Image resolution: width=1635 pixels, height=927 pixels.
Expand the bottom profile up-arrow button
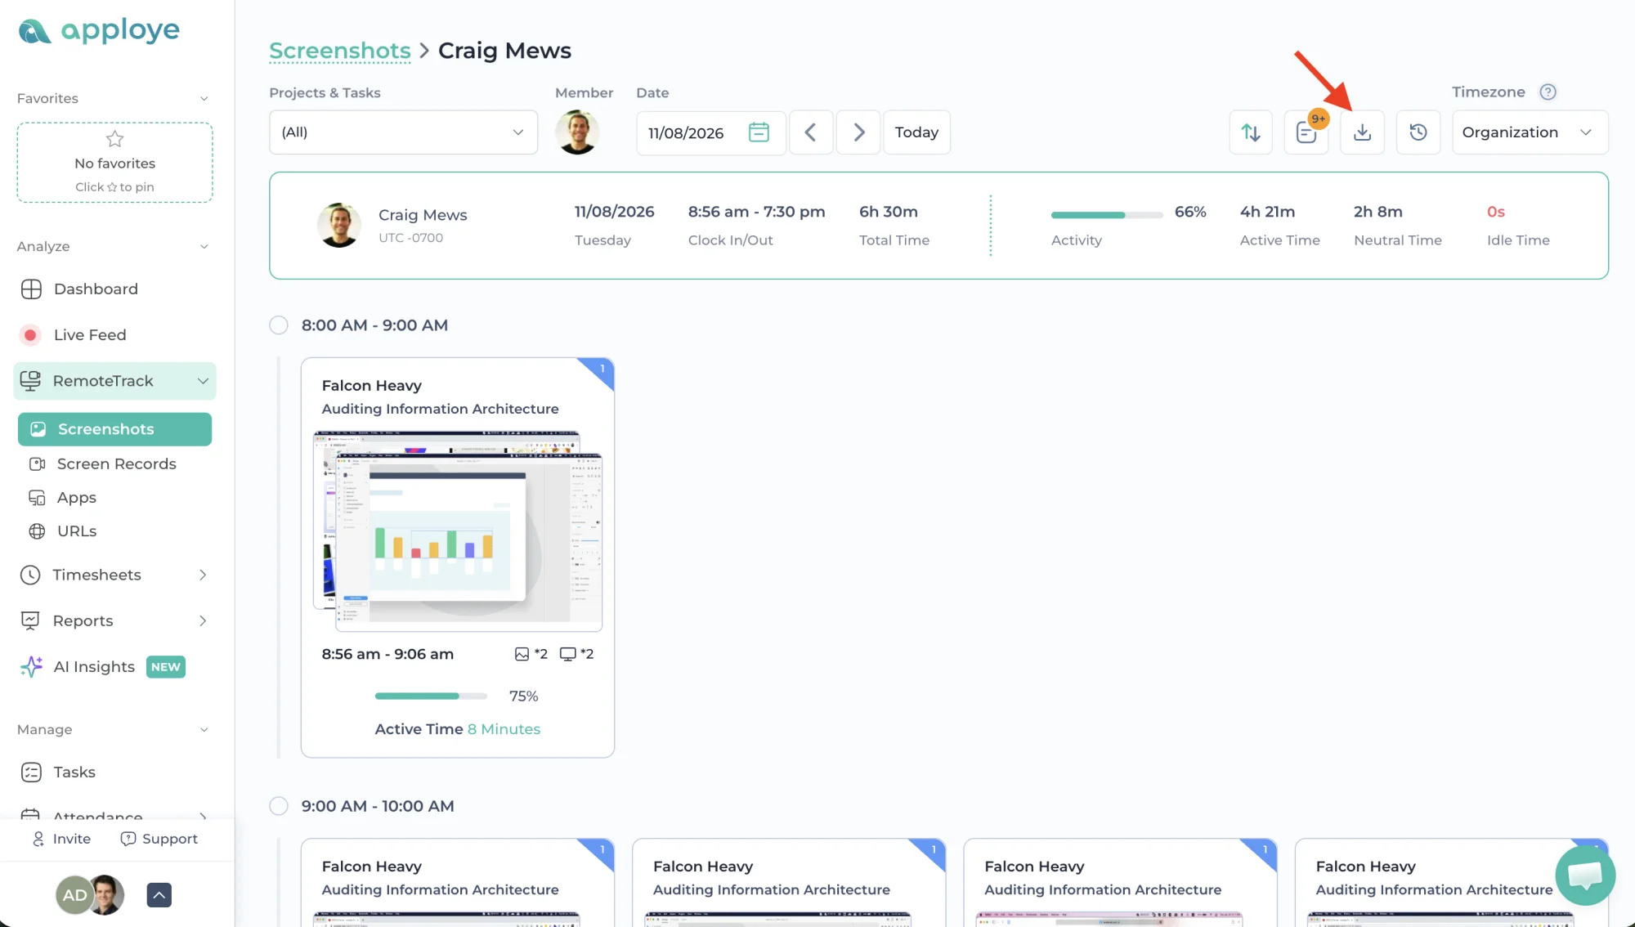[x=159, y=895]
